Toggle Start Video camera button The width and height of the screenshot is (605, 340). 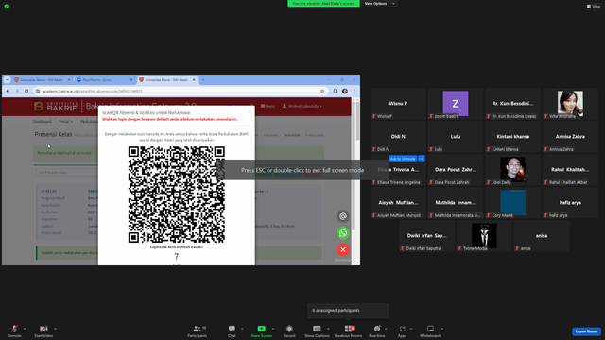43,331
